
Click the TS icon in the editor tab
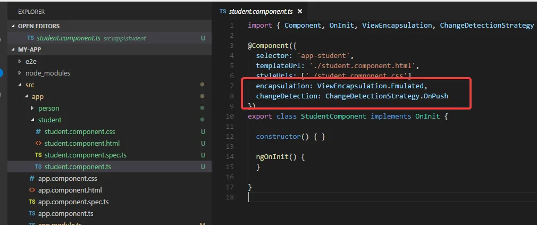point(223,11)
